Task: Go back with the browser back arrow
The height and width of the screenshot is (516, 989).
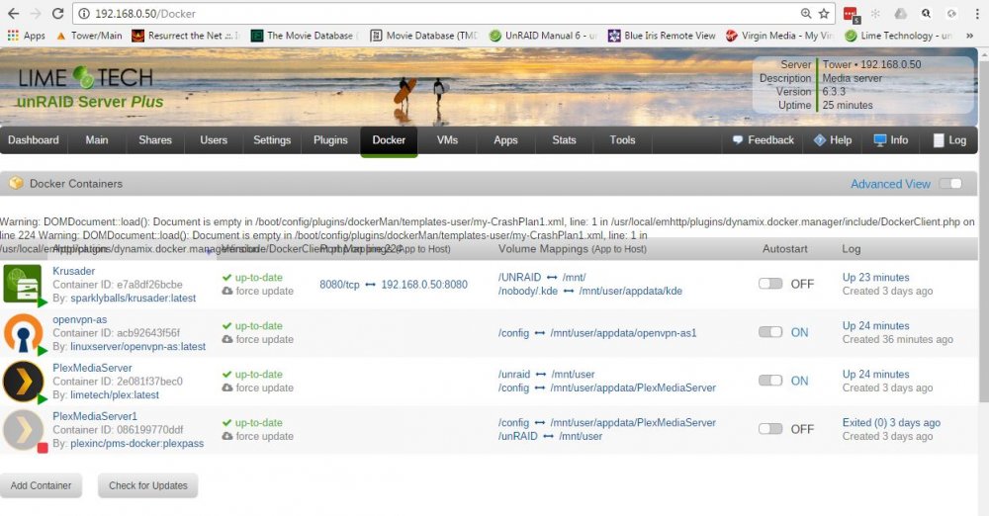Action: tap(13, 13)
